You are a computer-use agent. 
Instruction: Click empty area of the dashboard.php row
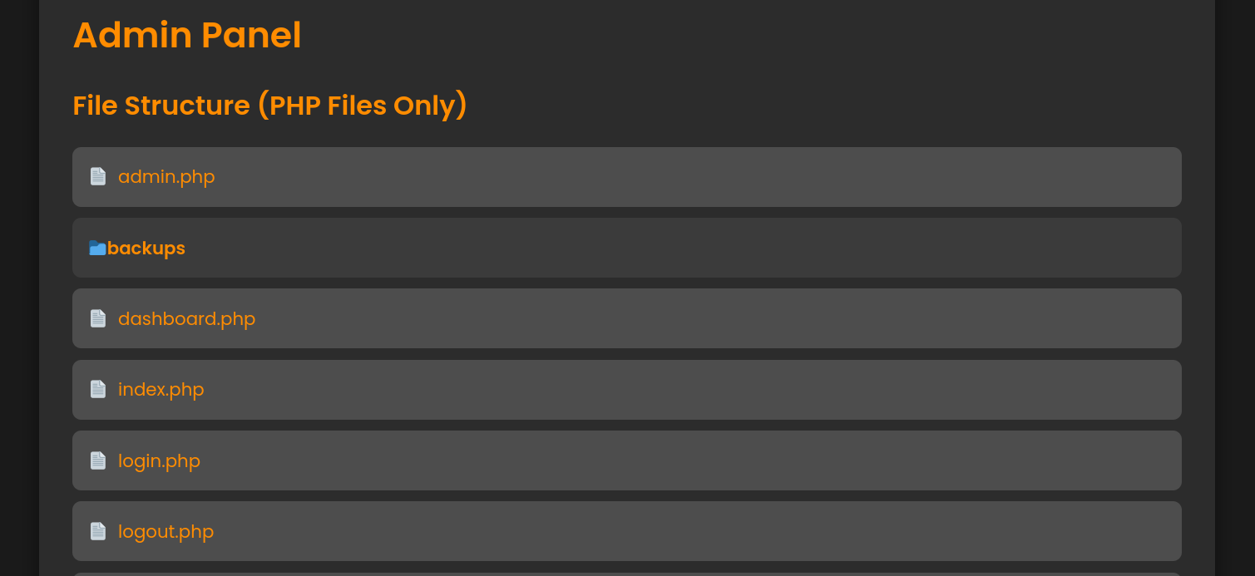[715, 318]
